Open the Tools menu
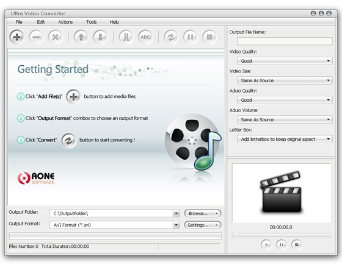342x265 pixels. pos(92,22)
